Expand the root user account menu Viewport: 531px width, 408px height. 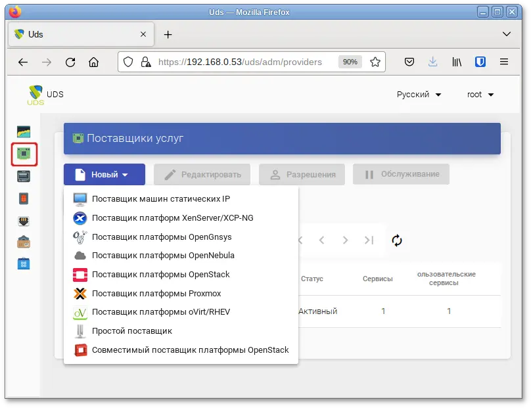click(x=479, y=94)
